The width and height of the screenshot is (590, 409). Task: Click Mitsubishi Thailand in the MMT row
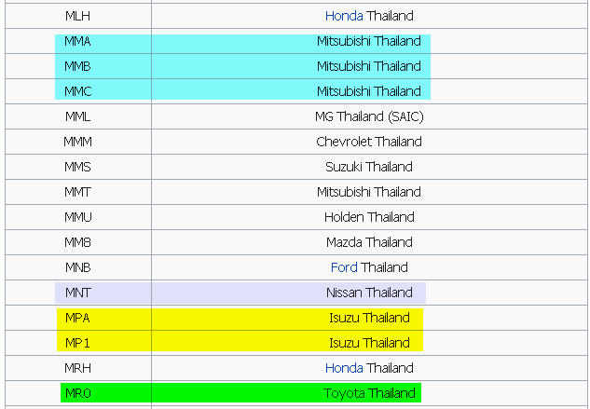[369, 192]
